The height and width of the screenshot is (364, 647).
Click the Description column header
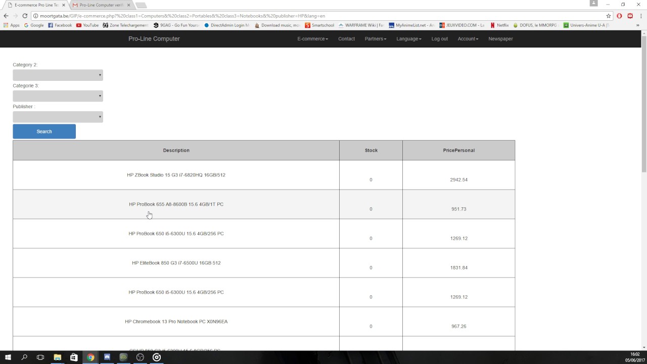click(x=176, y=150)
